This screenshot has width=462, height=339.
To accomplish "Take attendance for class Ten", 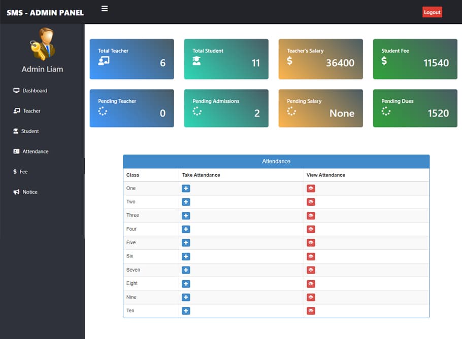I will click(x=186, y=311).
